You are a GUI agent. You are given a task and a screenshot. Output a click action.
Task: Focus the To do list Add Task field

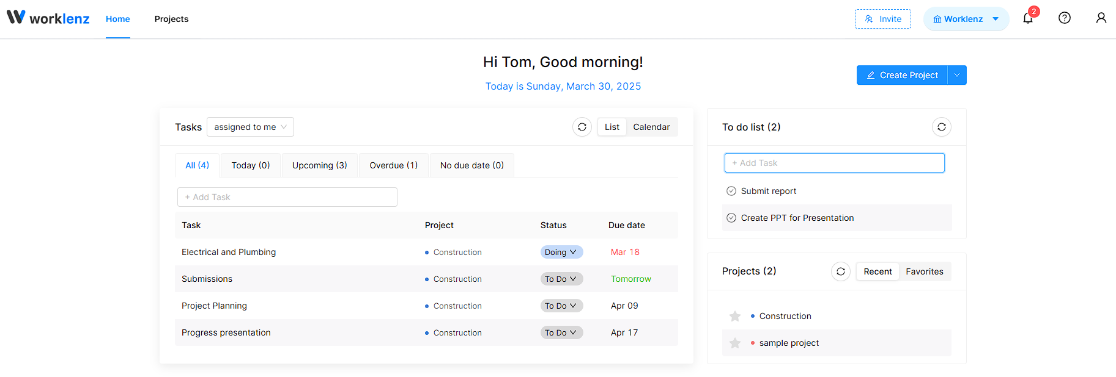pos(834,163)
